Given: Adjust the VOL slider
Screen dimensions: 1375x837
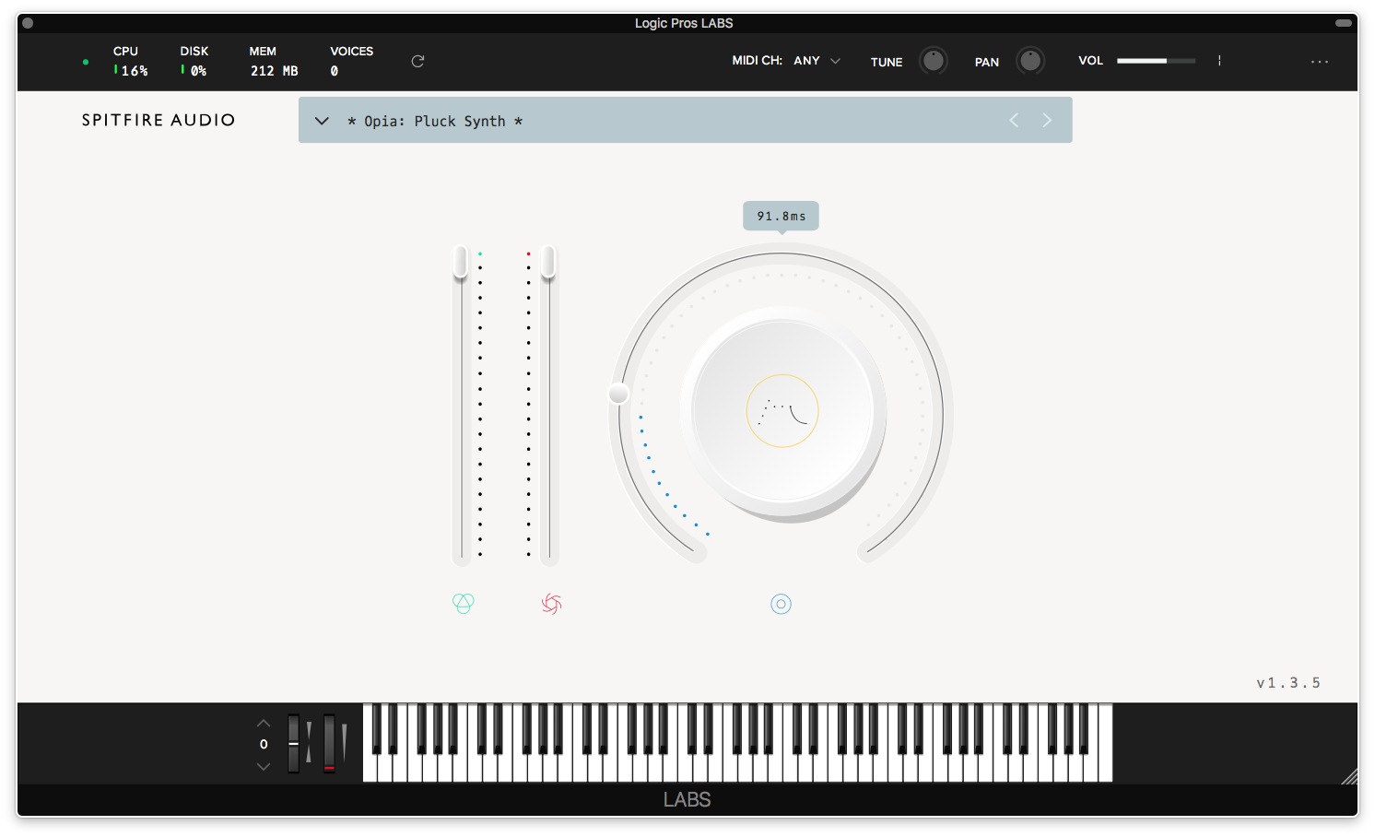Looking at the screenshot, I should (1156, 60).
